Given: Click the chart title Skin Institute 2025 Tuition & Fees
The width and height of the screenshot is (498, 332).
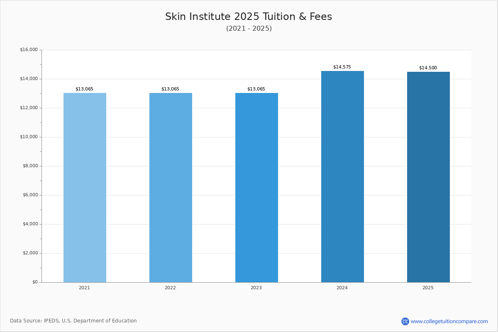Looking at the screenshot, I should (x=249, y=17).
